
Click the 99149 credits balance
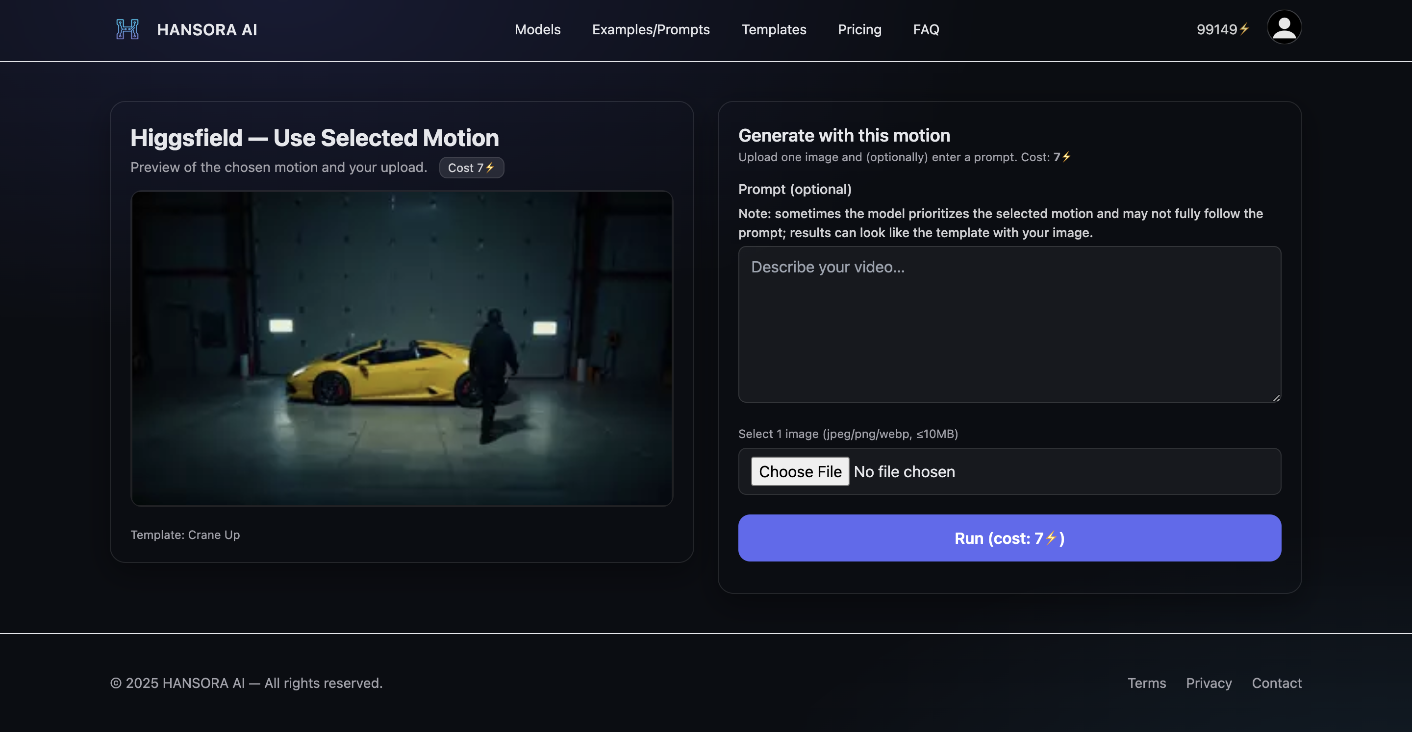point(1222,29)
